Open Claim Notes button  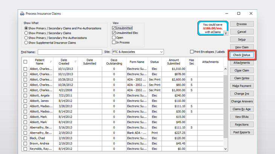242,78
